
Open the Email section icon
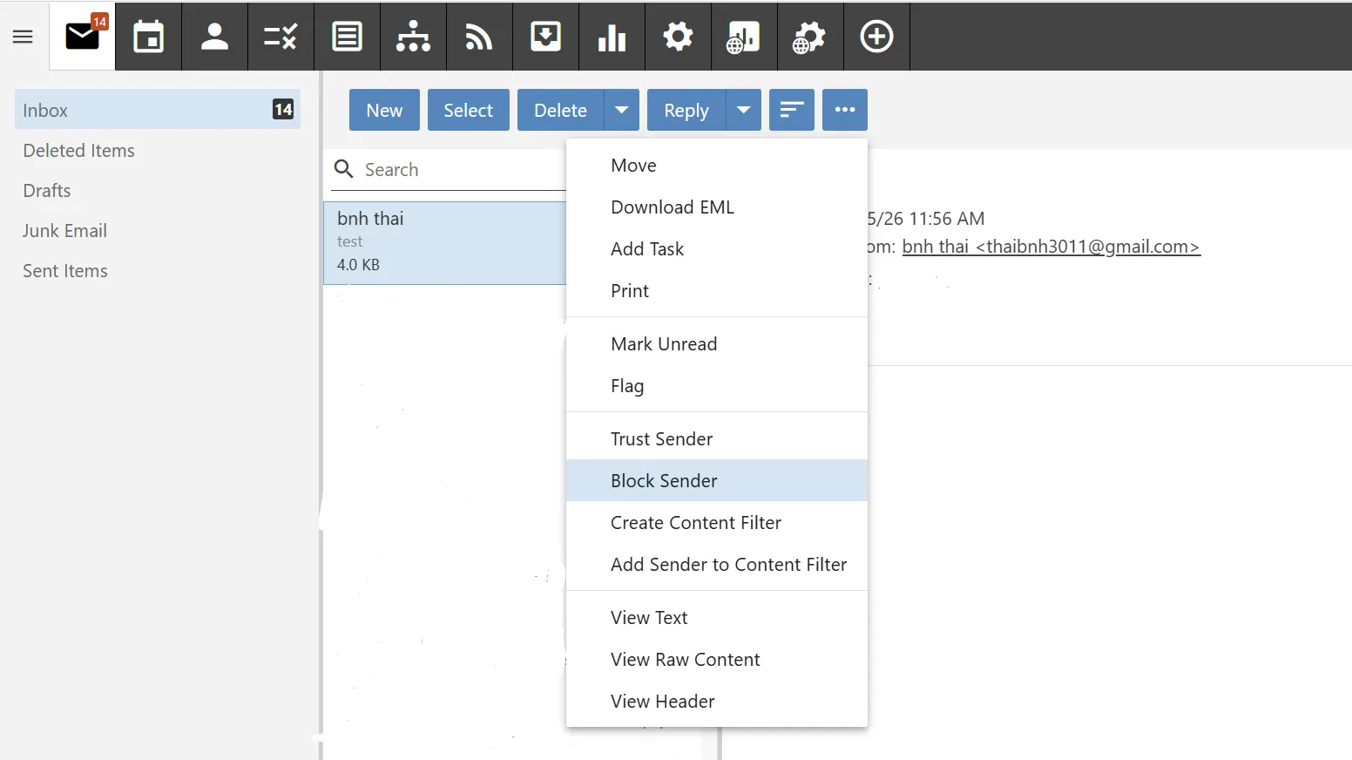[x=83, y=37]
